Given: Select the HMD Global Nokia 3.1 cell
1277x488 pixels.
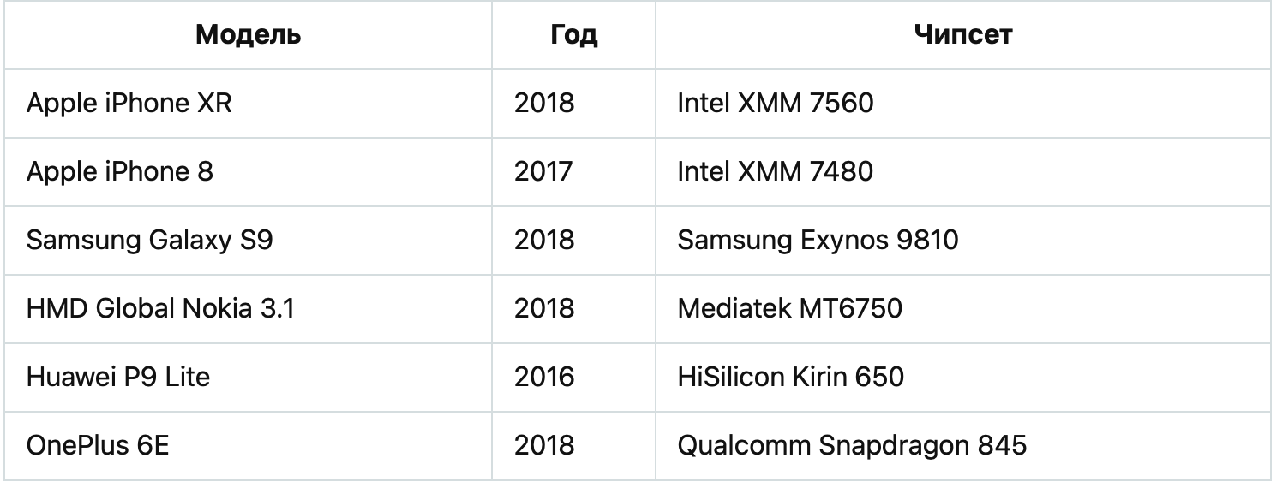Looking at the screenshot, I should [248, 309].
